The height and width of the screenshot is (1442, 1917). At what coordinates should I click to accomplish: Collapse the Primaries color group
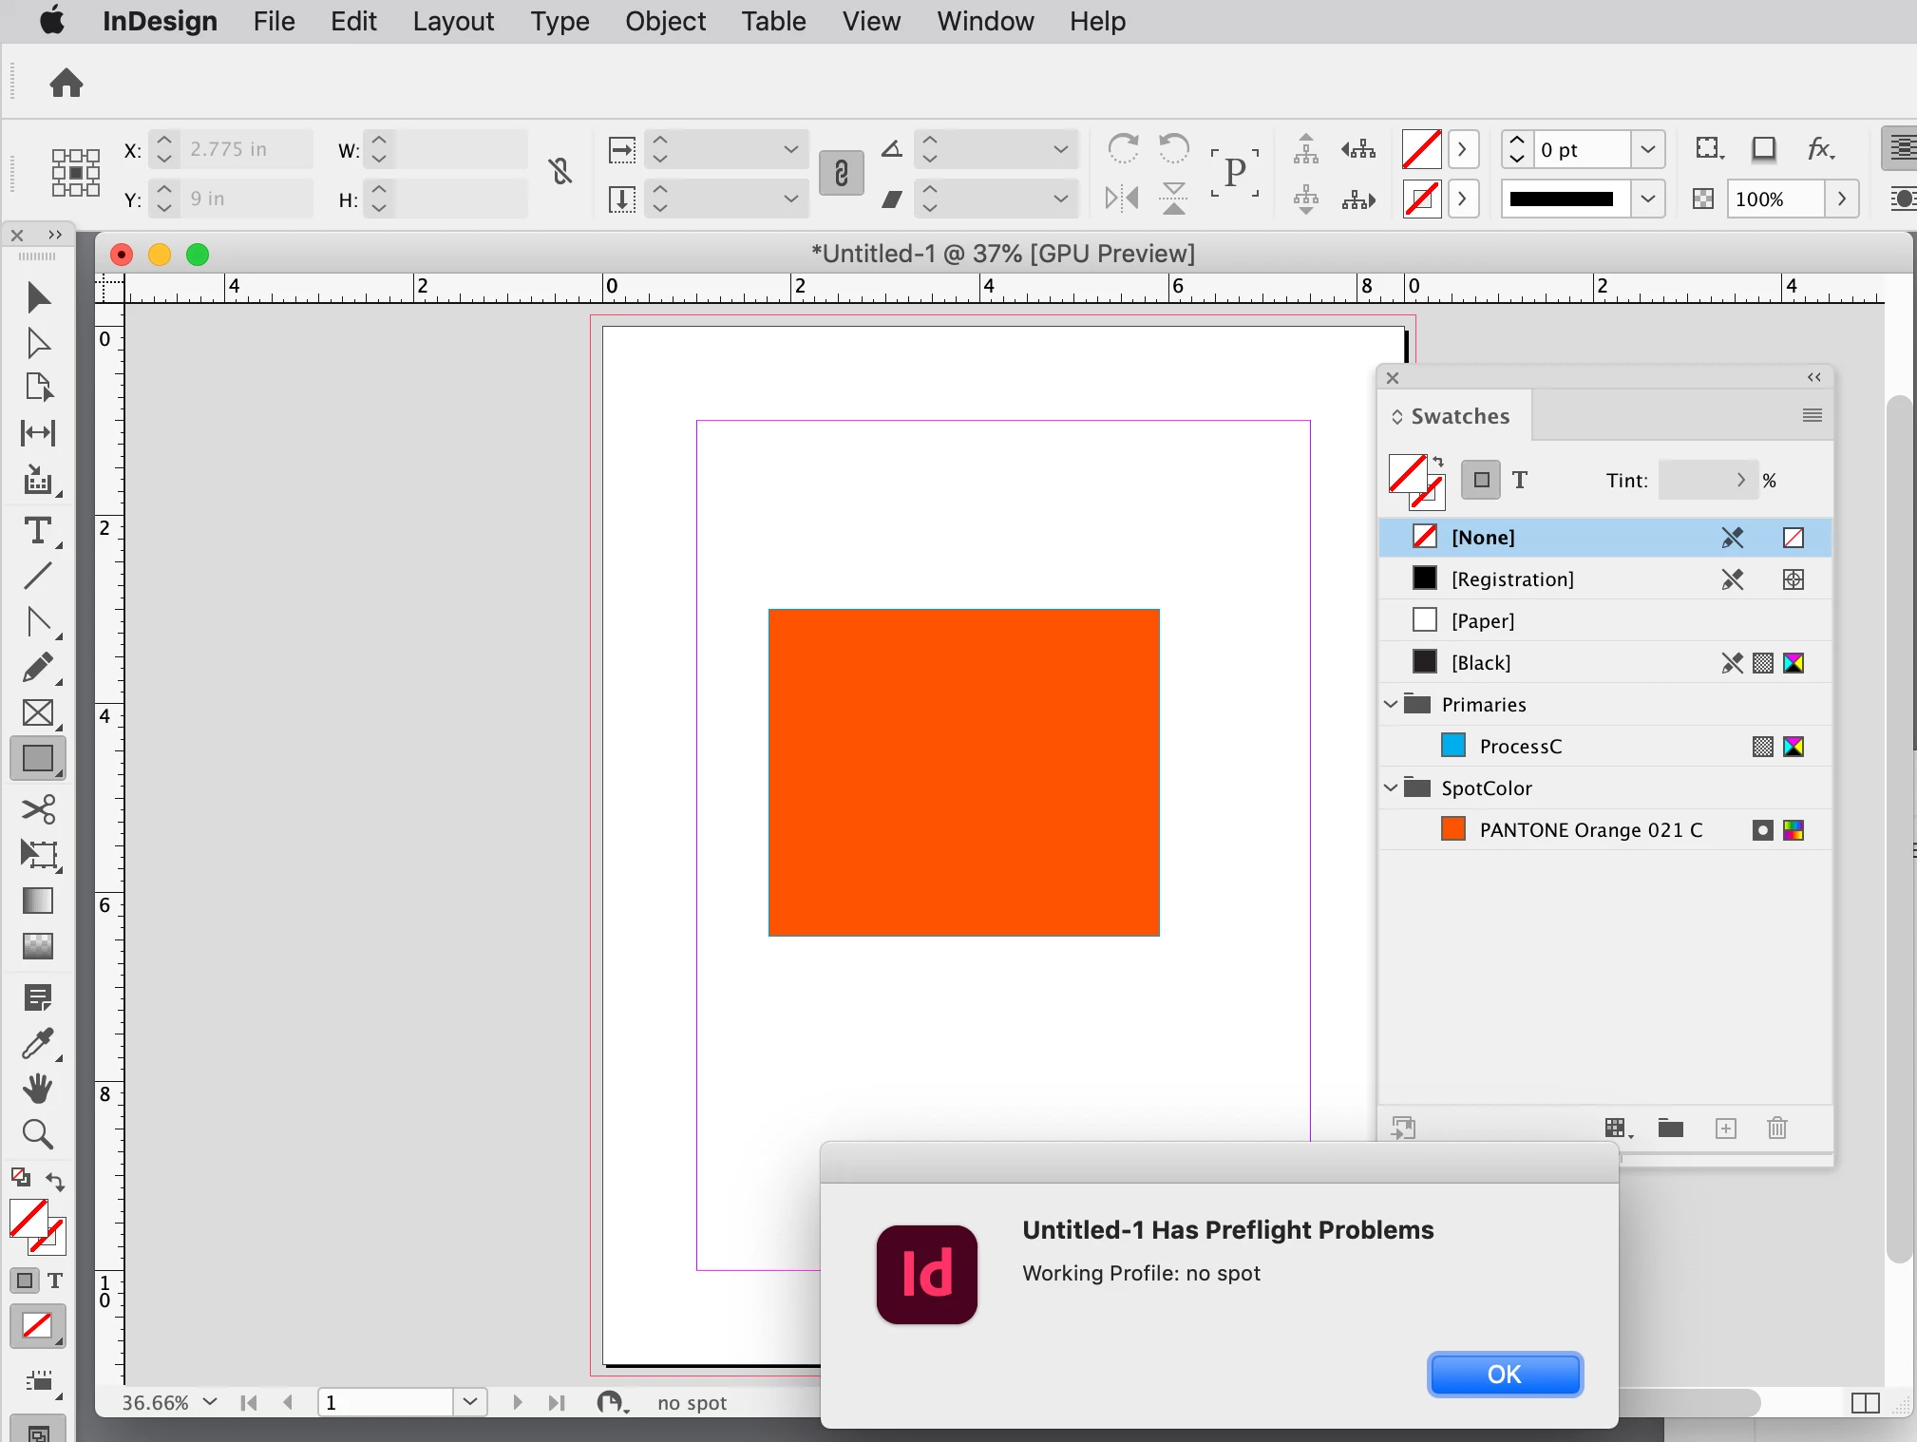coord(1391,704)
